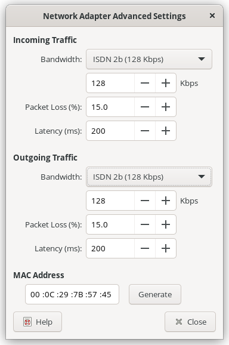
Task: Decrease outgoing Latency value
Action: click(145, 248)
